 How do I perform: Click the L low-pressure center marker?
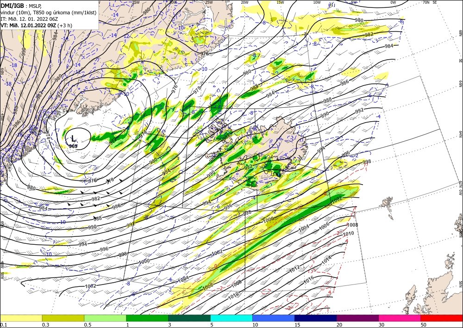pos(73,139)
